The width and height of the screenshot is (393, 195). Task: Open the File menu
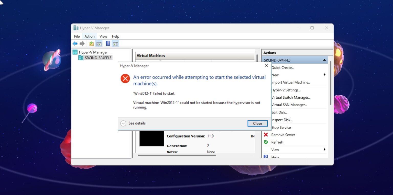click(x=77, y=36)
